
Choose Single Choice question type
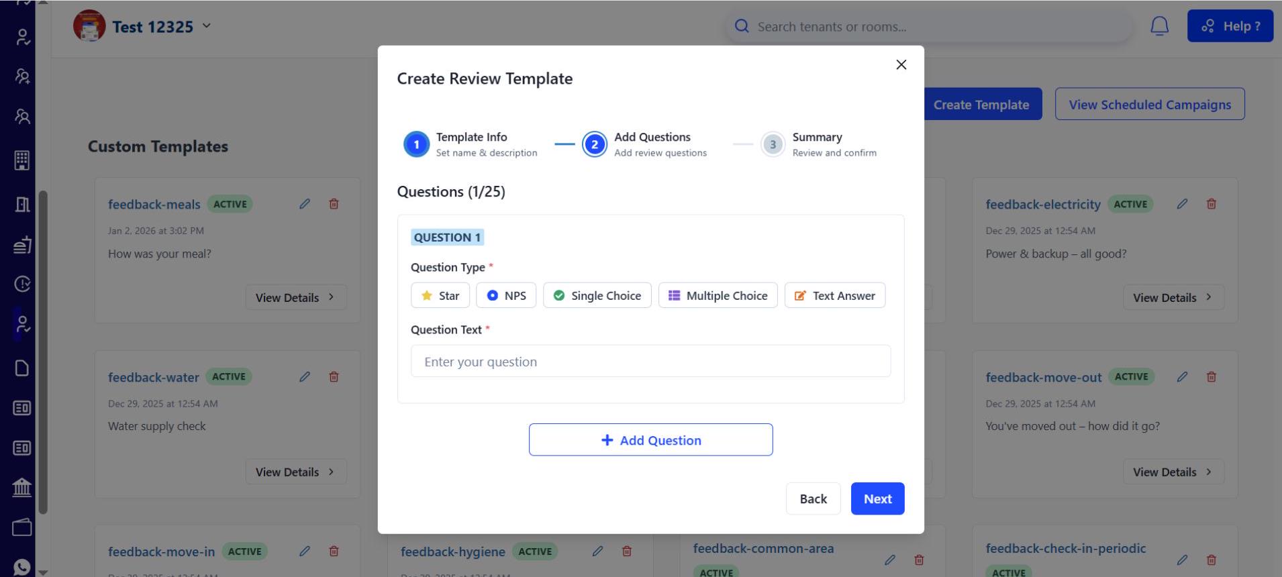click(x=597, y=295)
